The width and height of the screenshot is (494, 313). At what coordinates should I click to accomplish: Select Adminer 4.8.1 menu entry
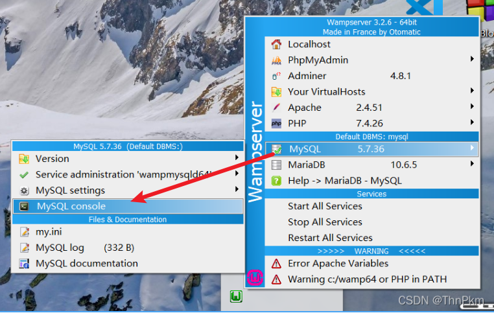point(371,76)
